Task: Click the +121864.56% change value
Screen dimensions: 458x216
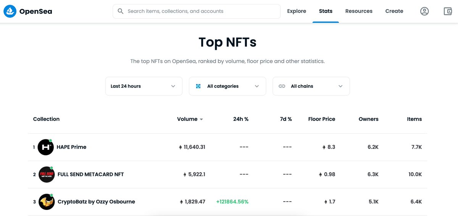Action: [x=232, y=202]
